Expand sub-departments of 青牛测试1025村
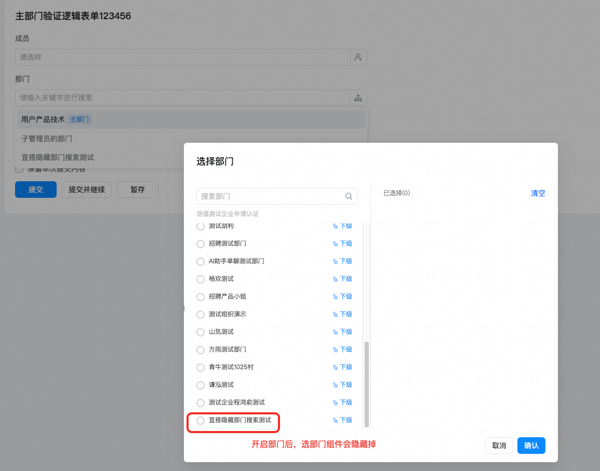The width and height of the screenshot is (600, 471). click(342, 367)
